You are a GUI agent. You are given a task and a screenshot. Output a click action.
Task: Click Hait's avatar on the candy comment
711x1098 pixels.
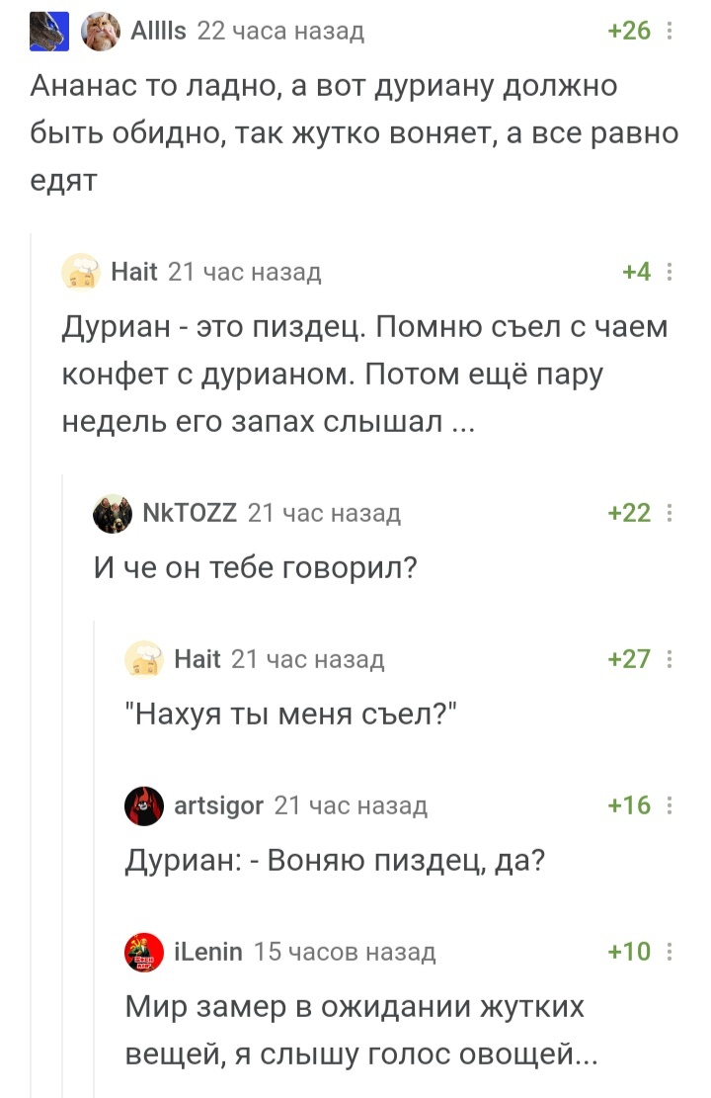coord(81,272)
